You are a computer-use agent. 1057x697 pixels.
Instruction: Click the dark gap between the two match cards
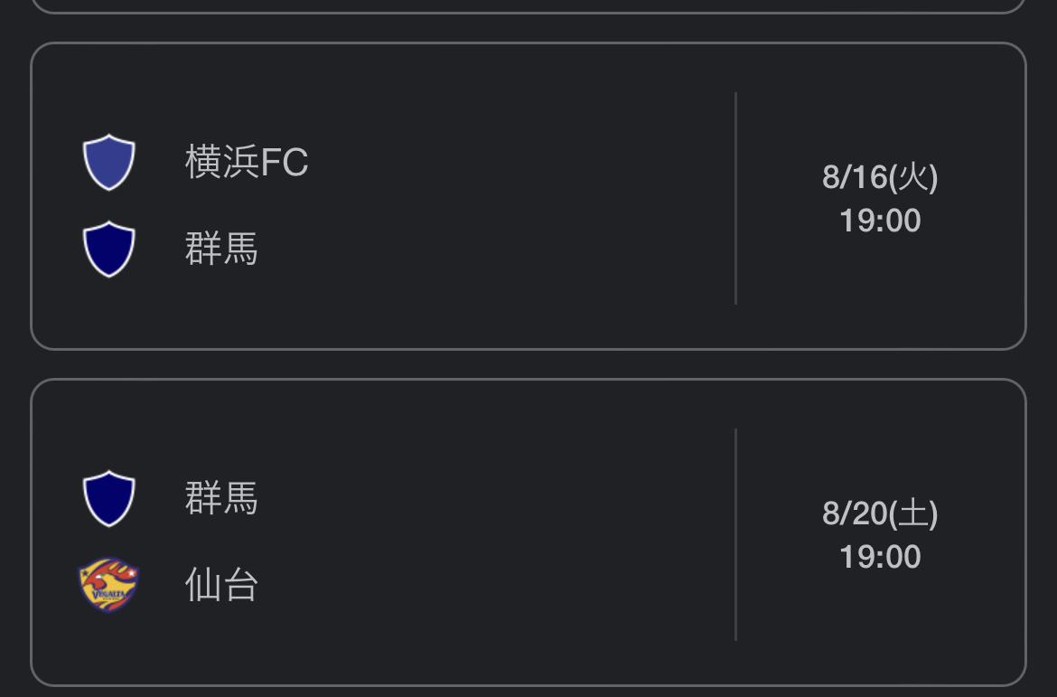(x=528, y=364)
